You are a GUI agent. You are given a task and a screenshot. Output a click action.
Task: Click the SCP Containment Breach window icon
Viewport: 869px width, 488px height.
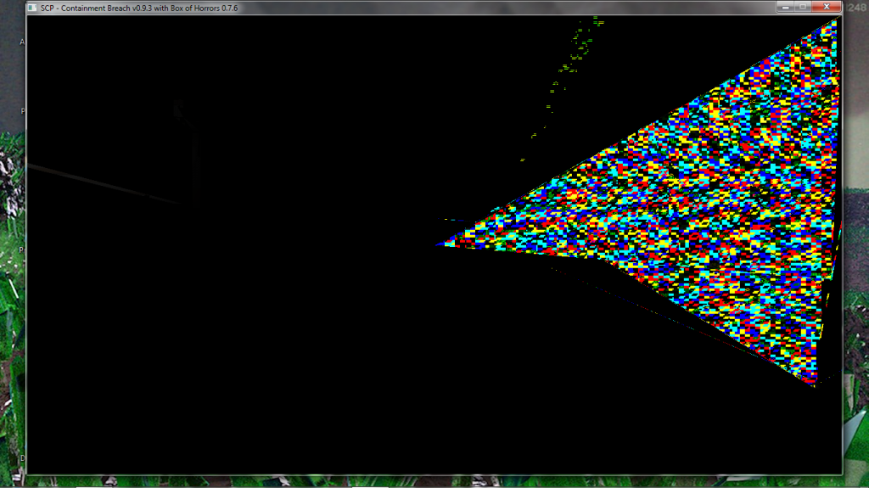point(32,8)
